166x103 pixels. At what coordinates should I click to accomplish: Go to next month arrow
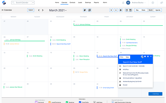click(43, 10)
